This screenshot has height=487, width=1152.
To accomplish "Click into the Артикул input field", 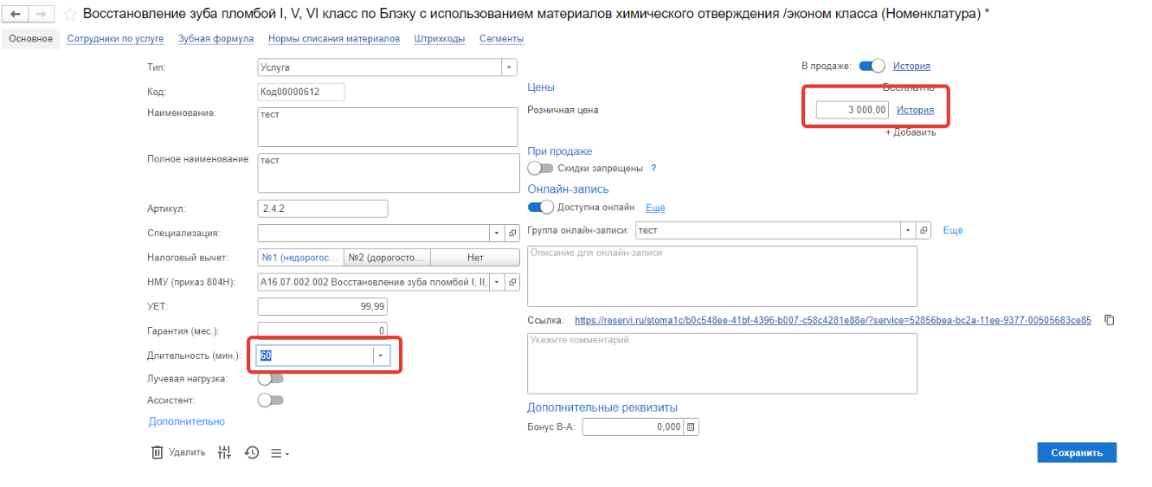I will (322, 208).
